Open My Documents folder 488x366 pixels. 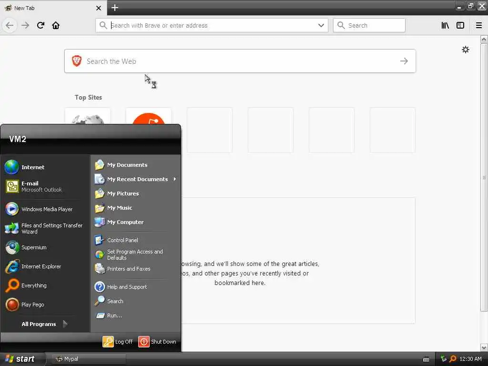[135, 164]
